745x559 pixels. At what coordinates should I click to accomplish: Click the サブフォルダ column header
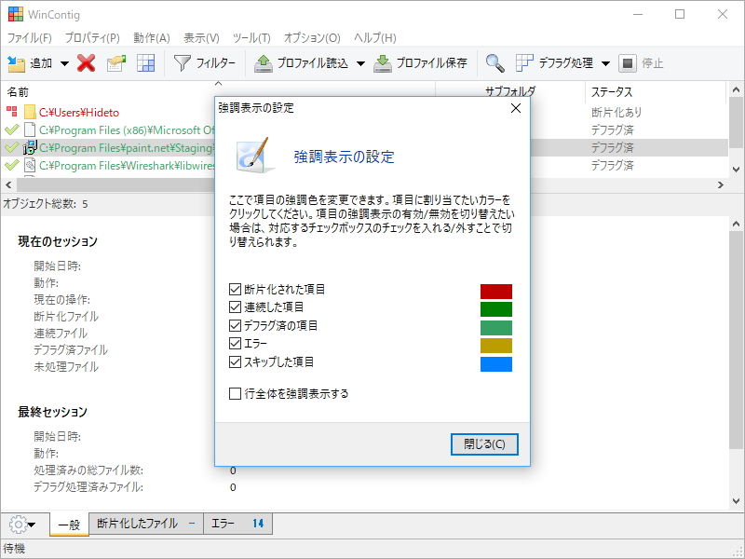(510, 90)
